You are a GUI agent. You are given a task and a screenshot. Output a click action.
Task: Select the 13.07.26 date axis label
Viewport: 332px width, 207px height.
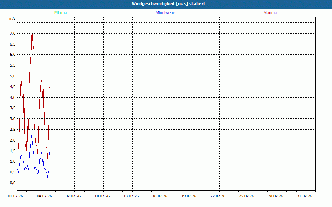131,196
